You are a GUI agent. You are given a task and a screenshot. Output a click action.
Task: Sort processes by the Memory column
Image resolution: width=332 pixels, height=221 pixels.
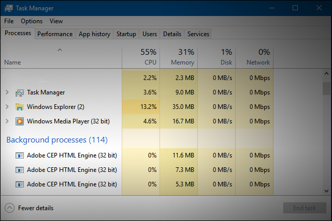click(x=179, y=57)
